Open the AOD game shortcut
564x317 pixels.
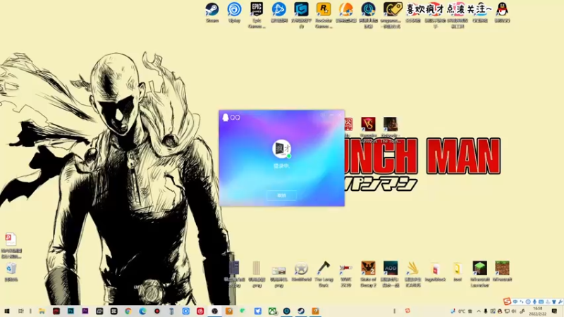(391, 274)
